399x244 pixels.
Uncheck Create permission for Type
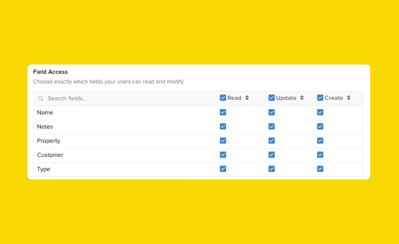320,169
